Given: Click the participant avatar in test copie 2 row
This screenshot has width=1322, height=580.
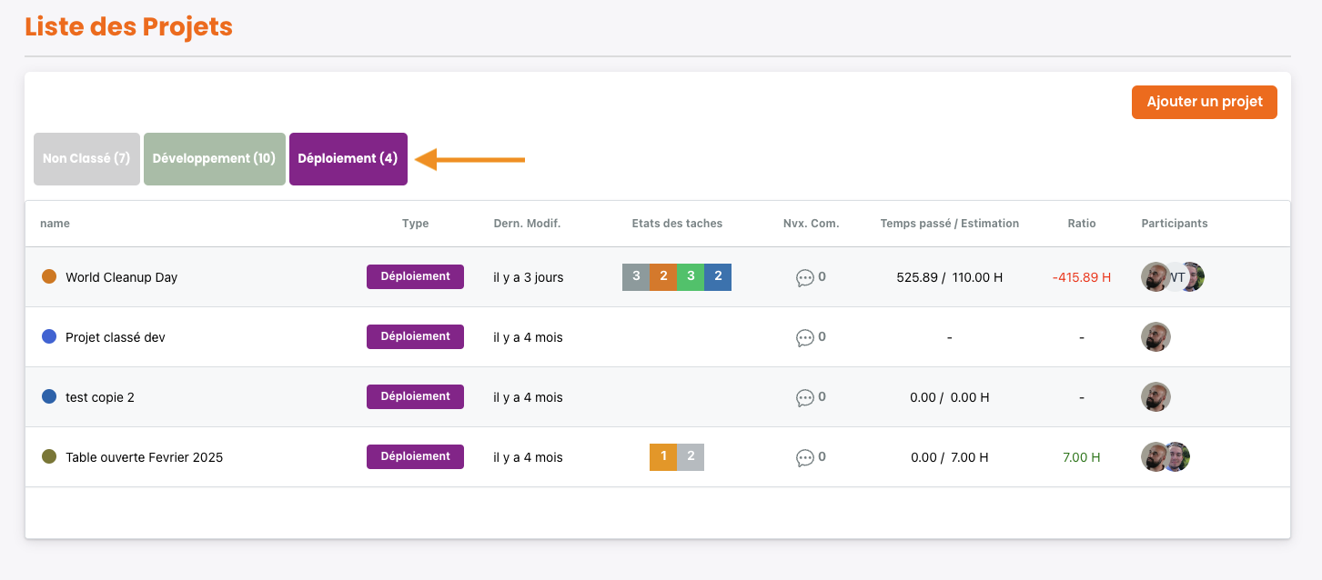Looking at the screenshot, I should click(1155, 397).
